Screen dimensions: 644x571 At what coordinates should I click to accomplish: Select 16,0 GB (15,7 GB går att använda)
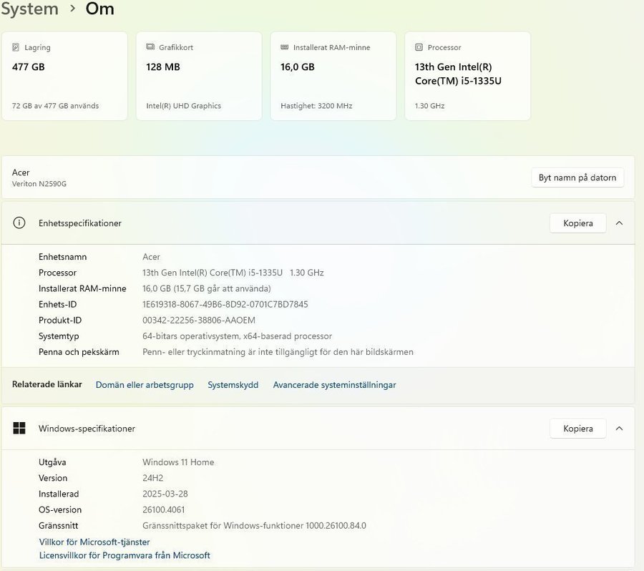(207, 288)
